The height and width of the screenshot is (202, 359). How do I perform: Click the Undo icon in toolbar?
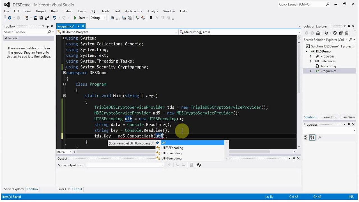pyautogui.click(x=55, y=18)
